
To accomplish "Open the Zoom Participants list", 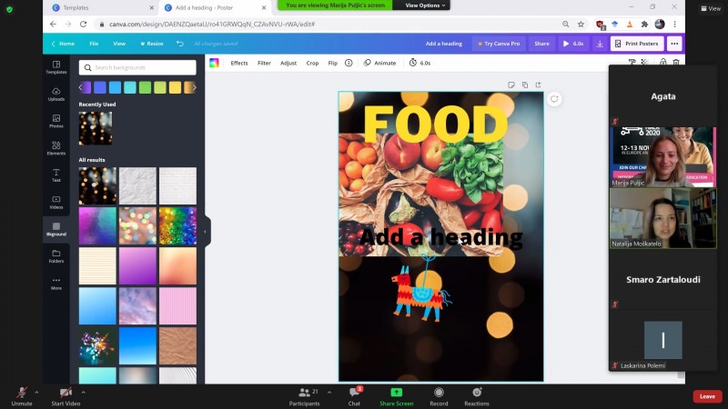I will 305,396.
